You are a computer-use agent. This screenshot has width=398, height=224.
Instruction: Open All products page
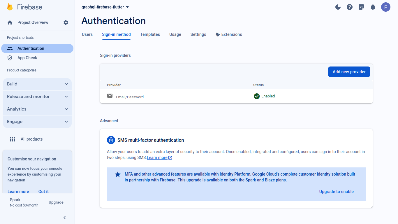tap(31, 139)
